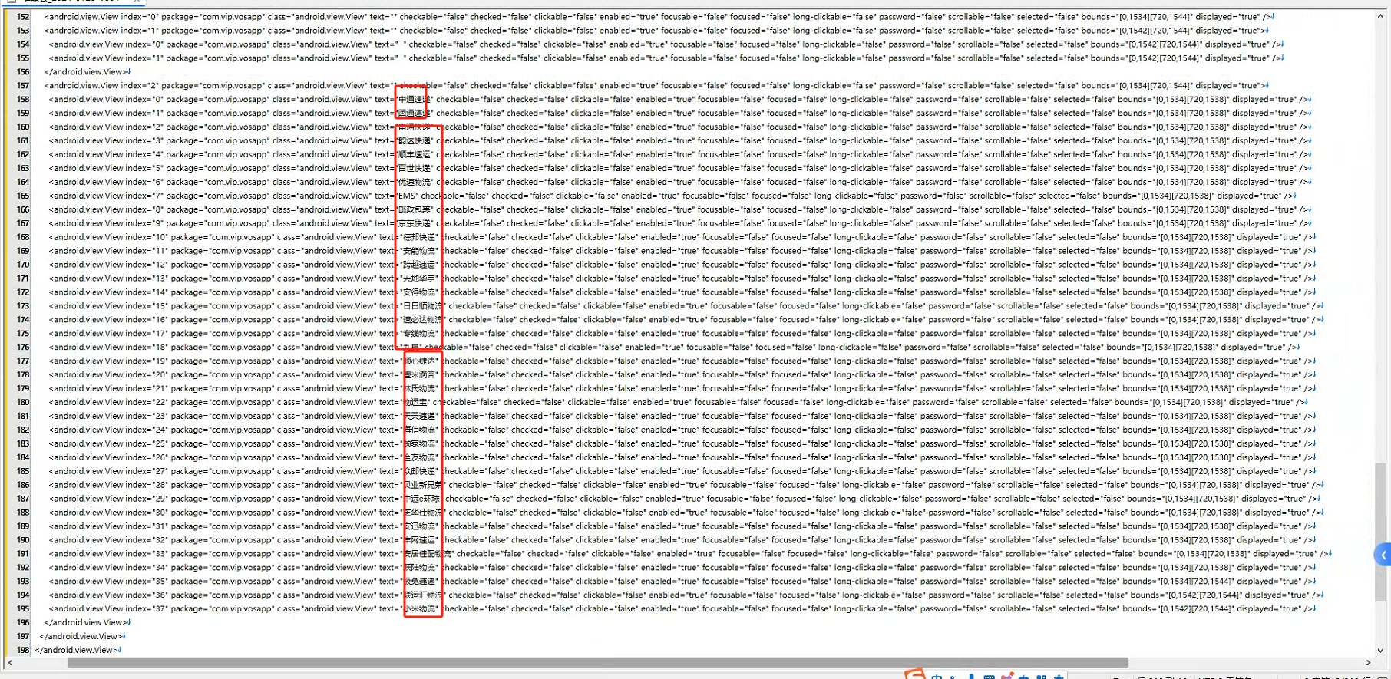Click line number 152 in the gutter
1391x679 pixels.
tap(23, 17)
